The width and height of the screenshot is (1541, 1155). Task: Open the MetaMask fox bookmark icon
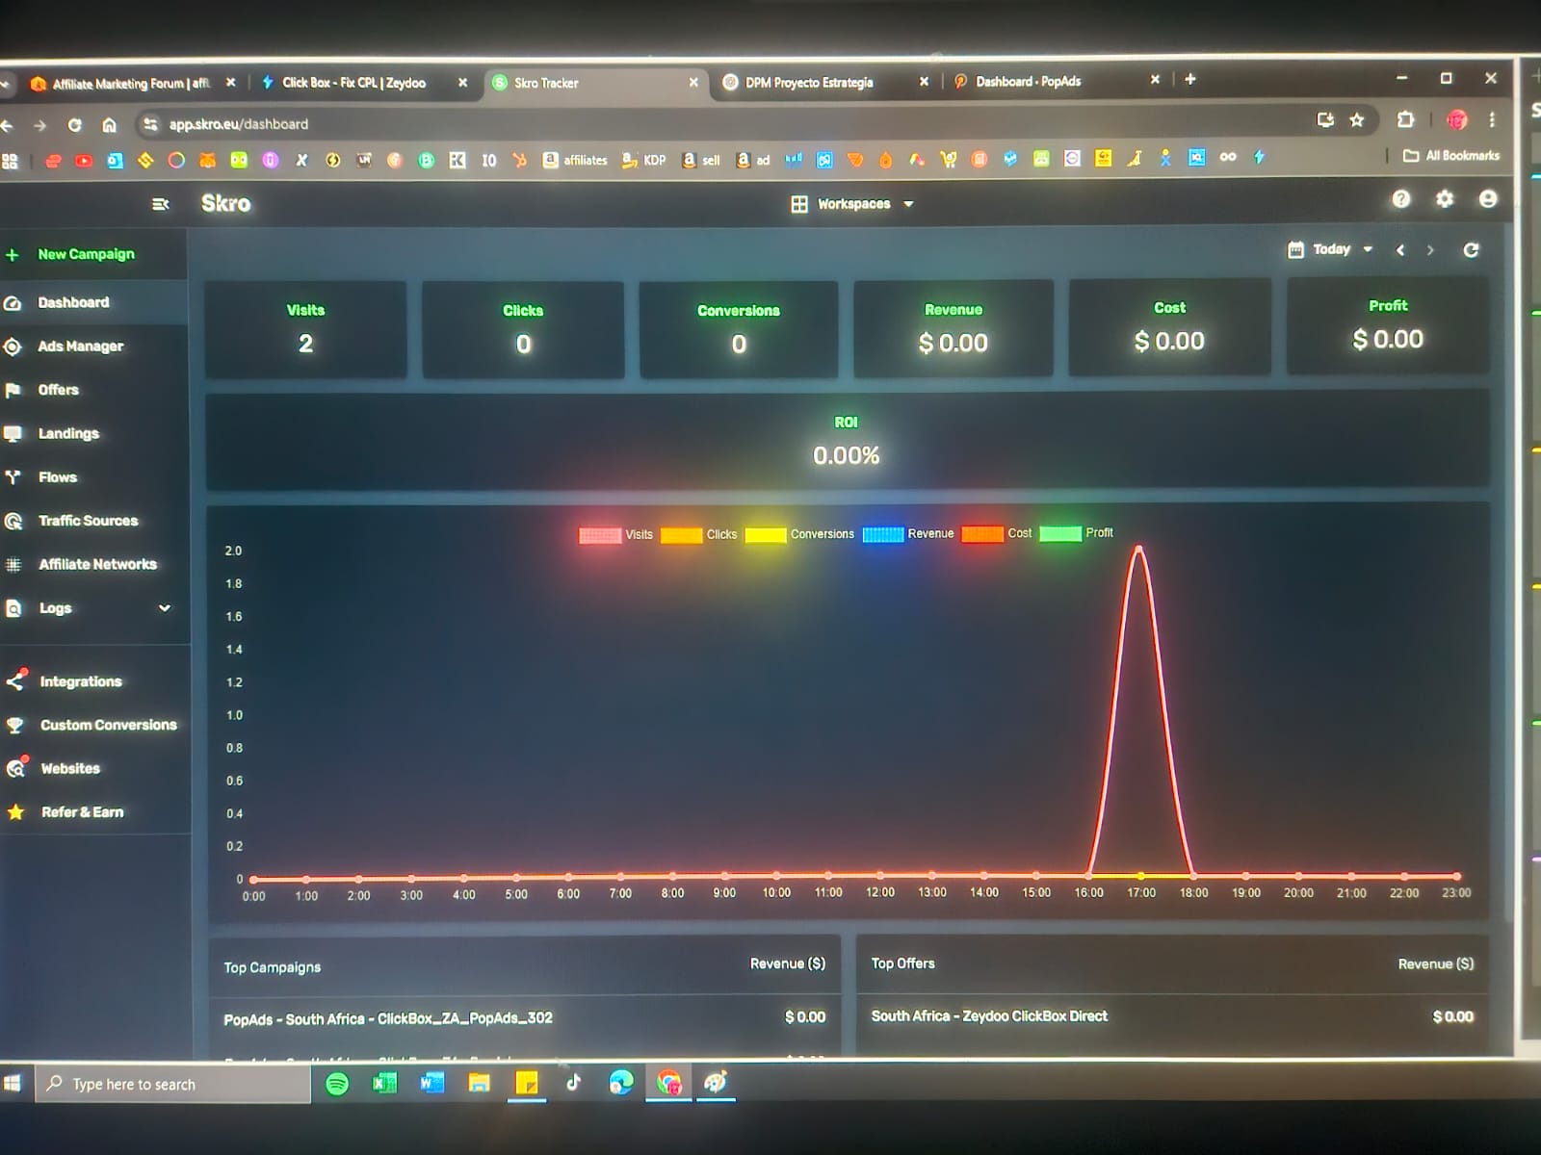pyautogui.click(x=207, y=161)
